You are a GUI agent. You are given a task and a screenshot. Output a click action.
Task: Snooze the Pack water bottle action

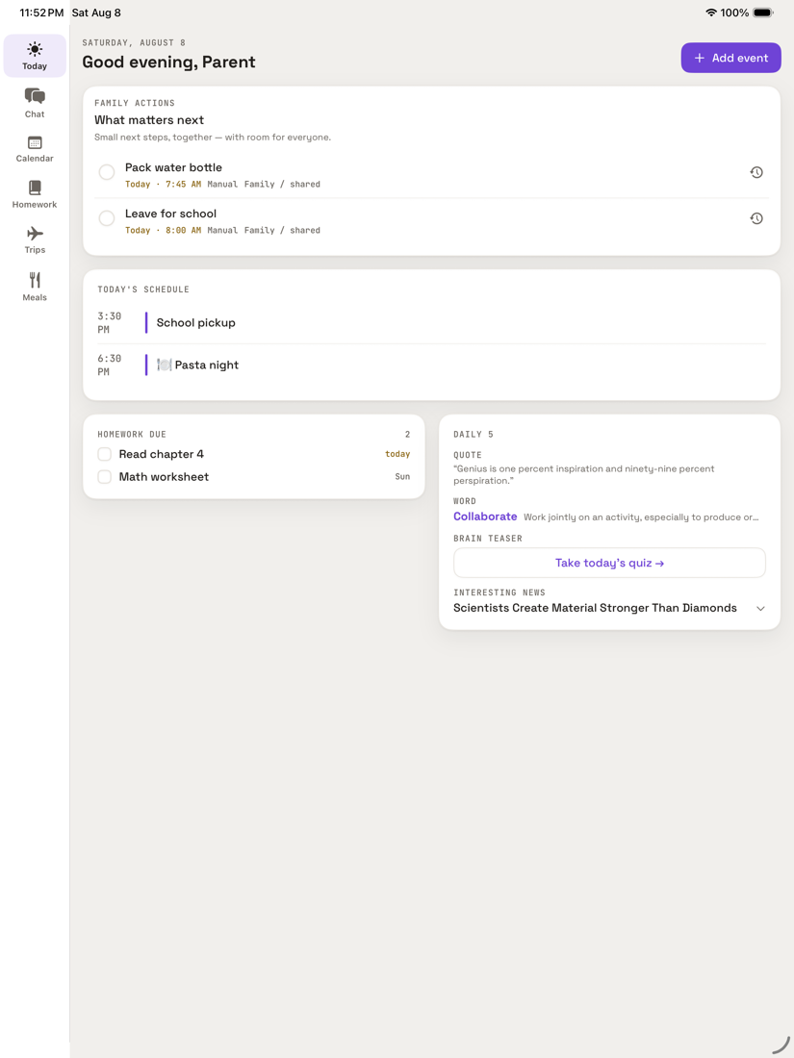[756, 172]
